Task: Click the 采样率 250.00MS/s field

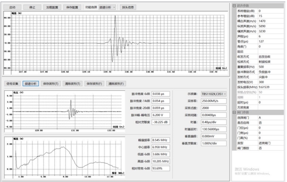Action: click(x=214, y=101)
